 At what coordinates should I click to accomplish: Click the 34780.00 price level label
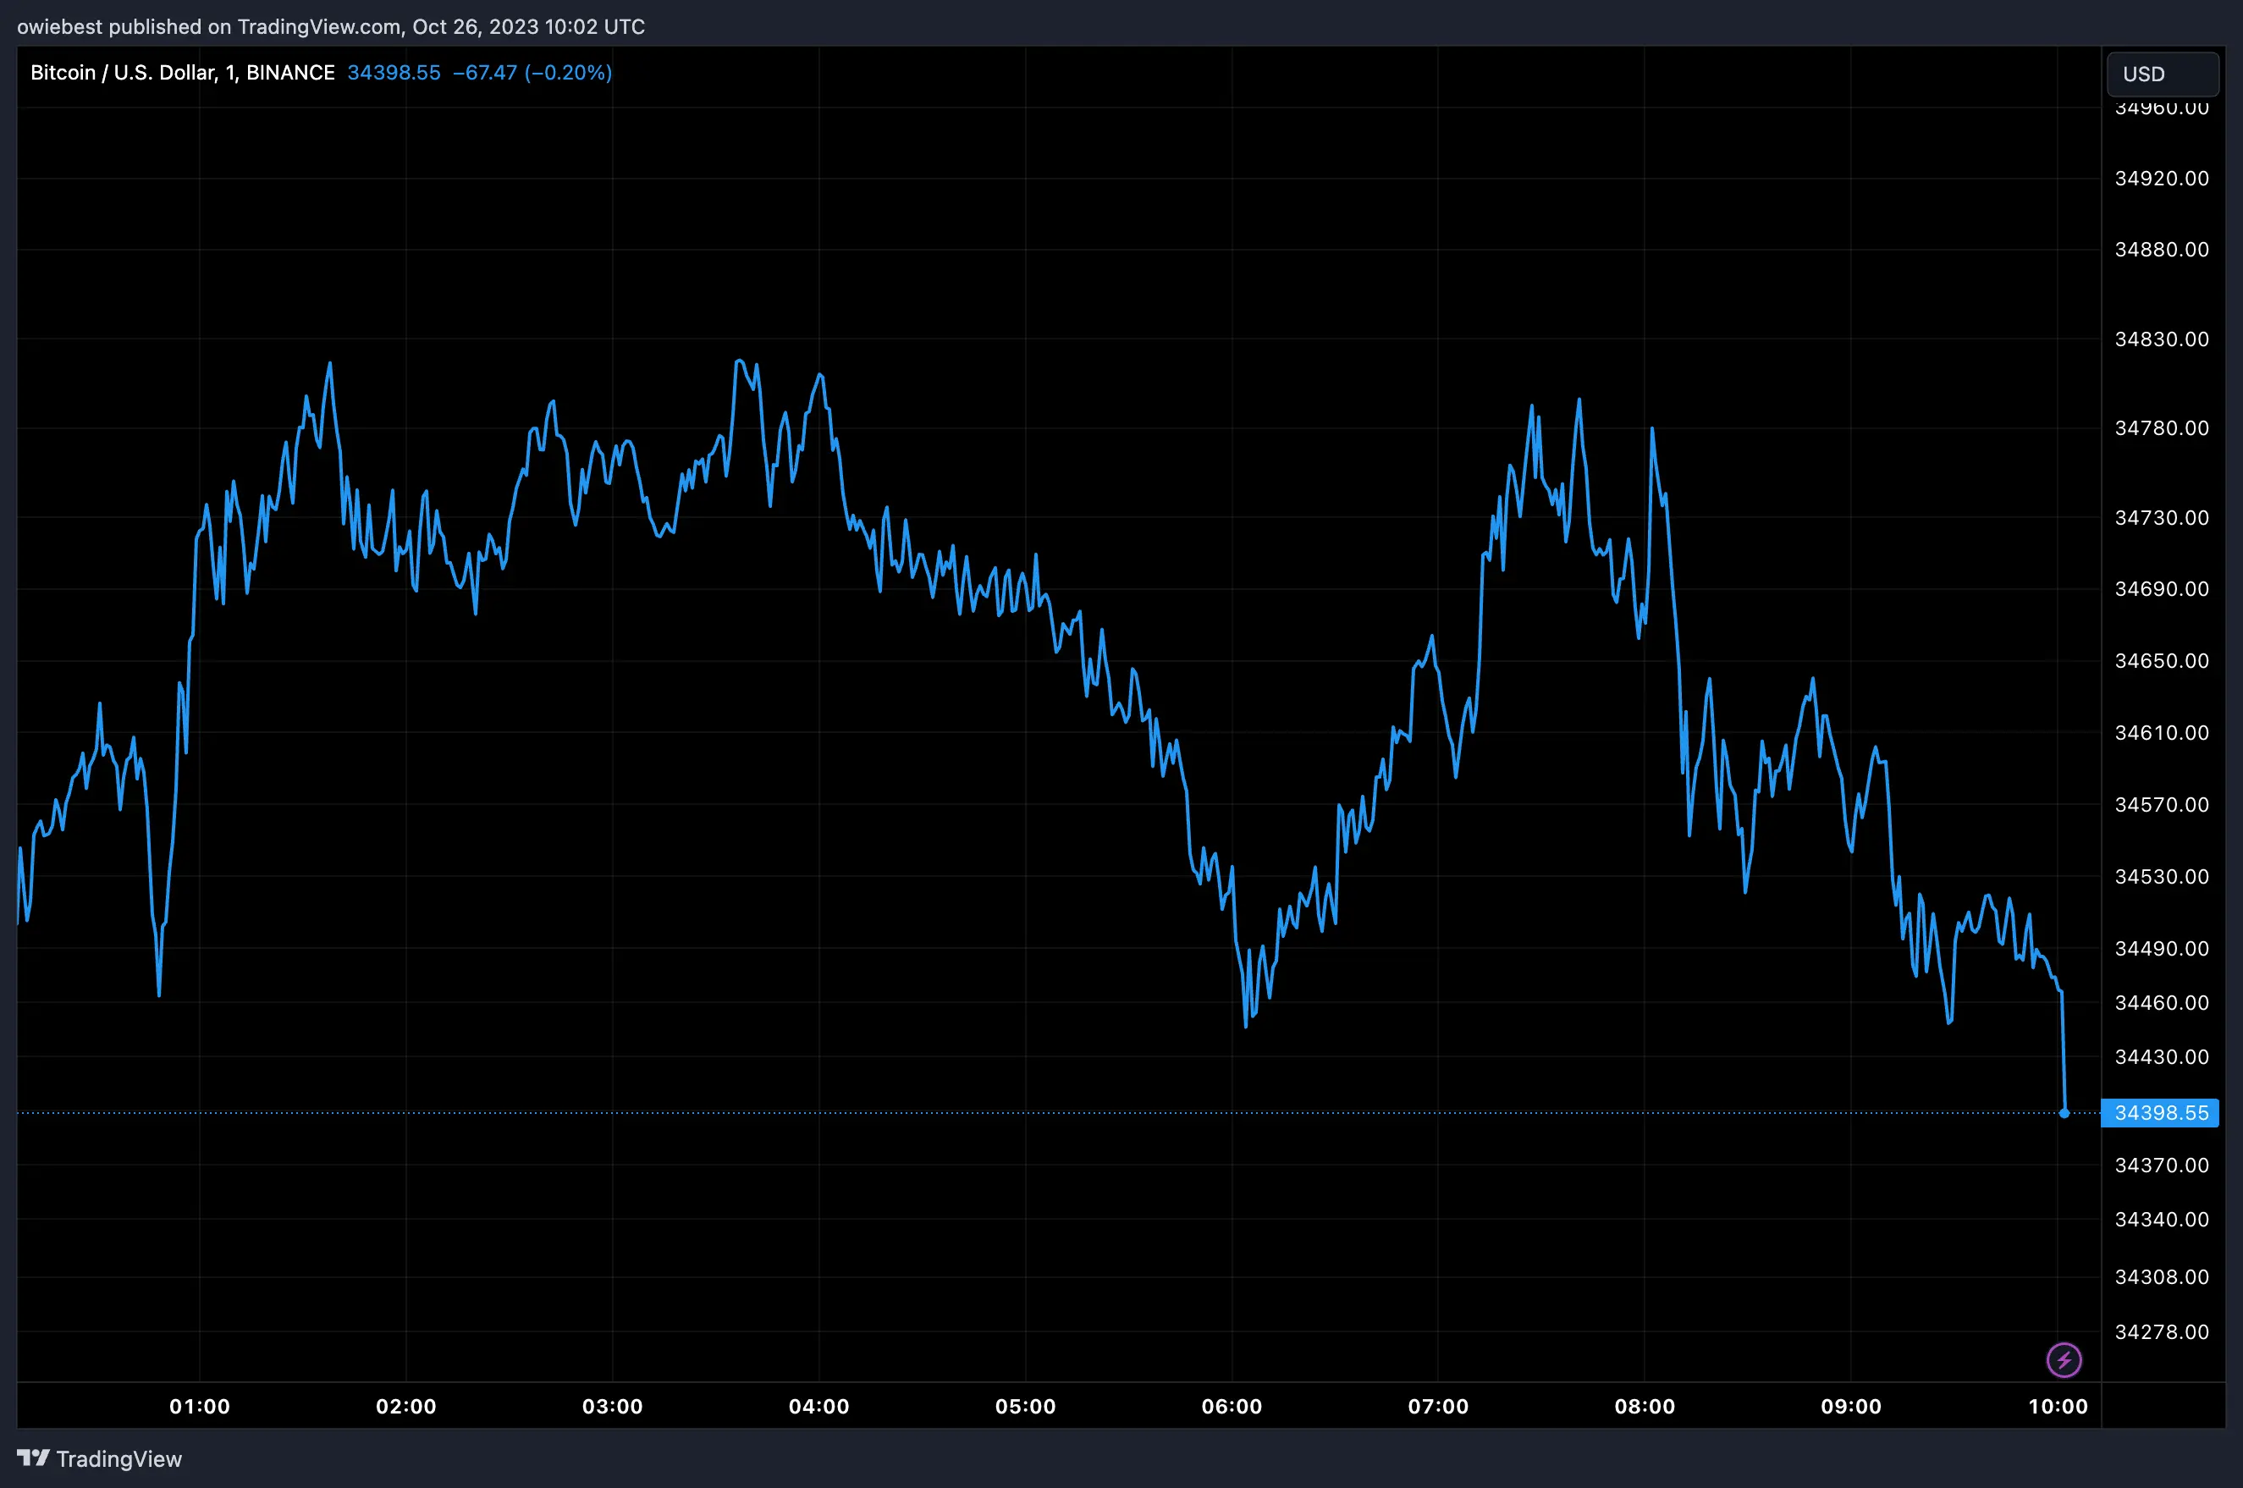tap(2164, 428)
